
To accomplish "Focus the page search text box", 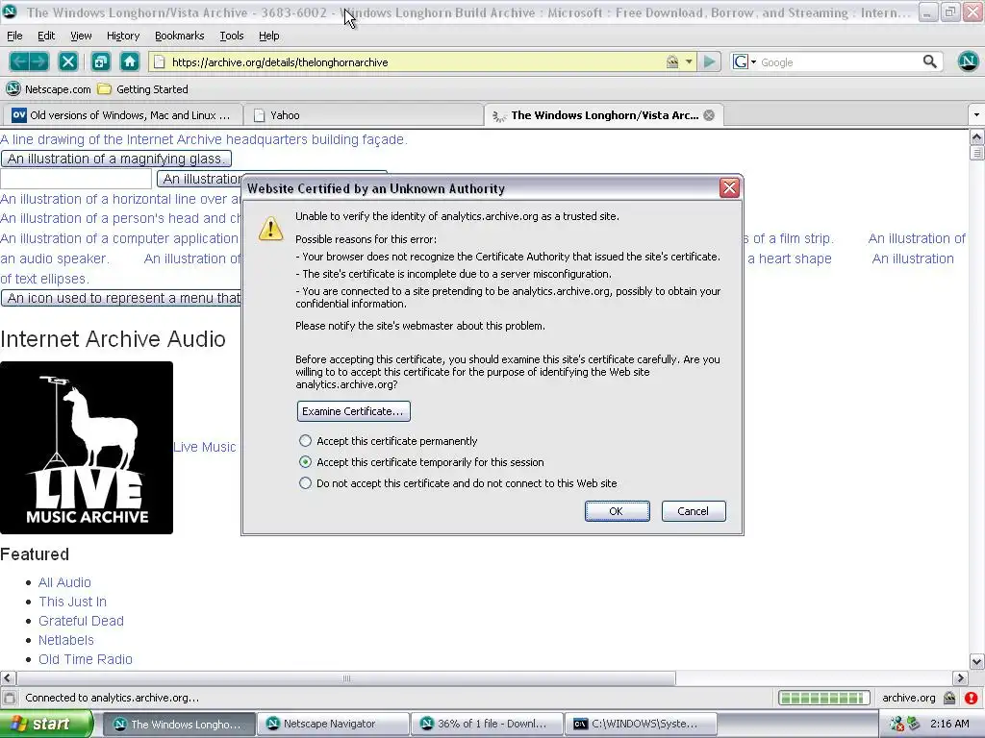I will point(76,179).
